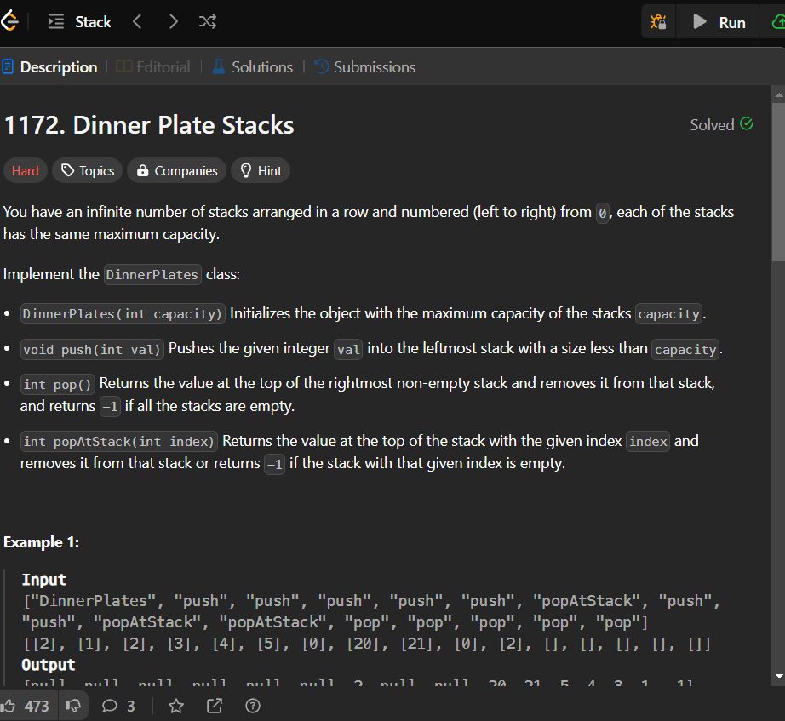The width and height of the screenshot is (785, 721).
Task: Pick a random problem shuffle icon
Action: 207,22
